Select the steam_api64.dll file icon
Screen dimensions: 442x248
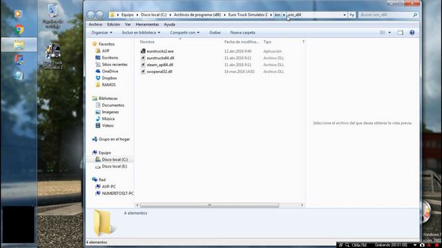click(x=143, y=65)
